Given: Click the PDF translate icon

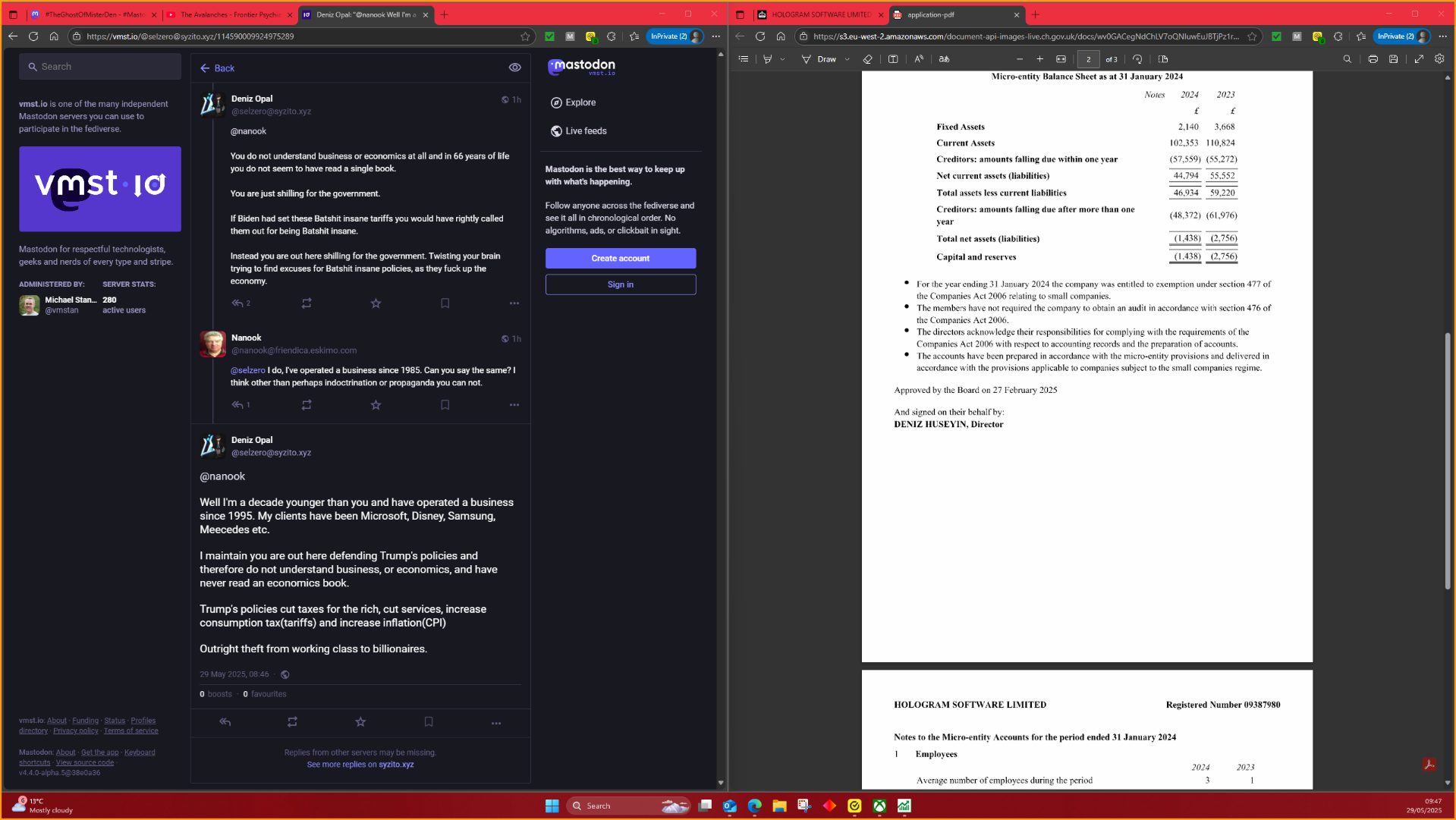Looking at the screenshot, I should [944, 59].
